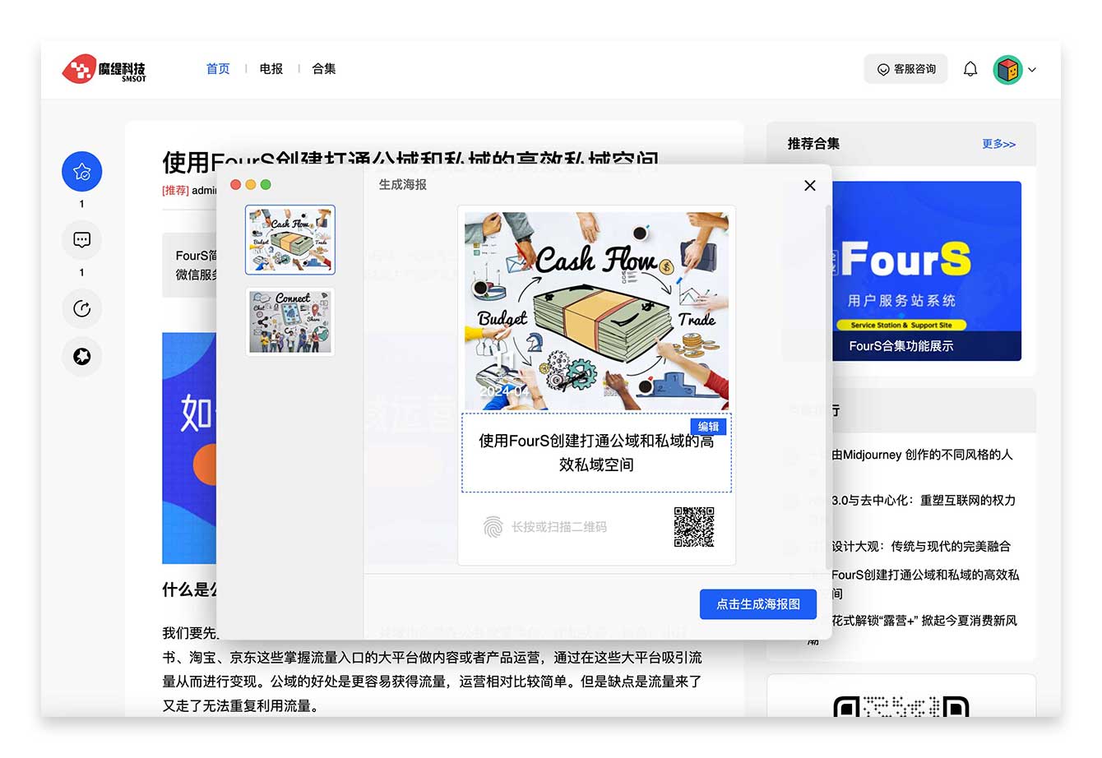Open the 合集 tab
Screen dimensions: 1102x758
324,69
